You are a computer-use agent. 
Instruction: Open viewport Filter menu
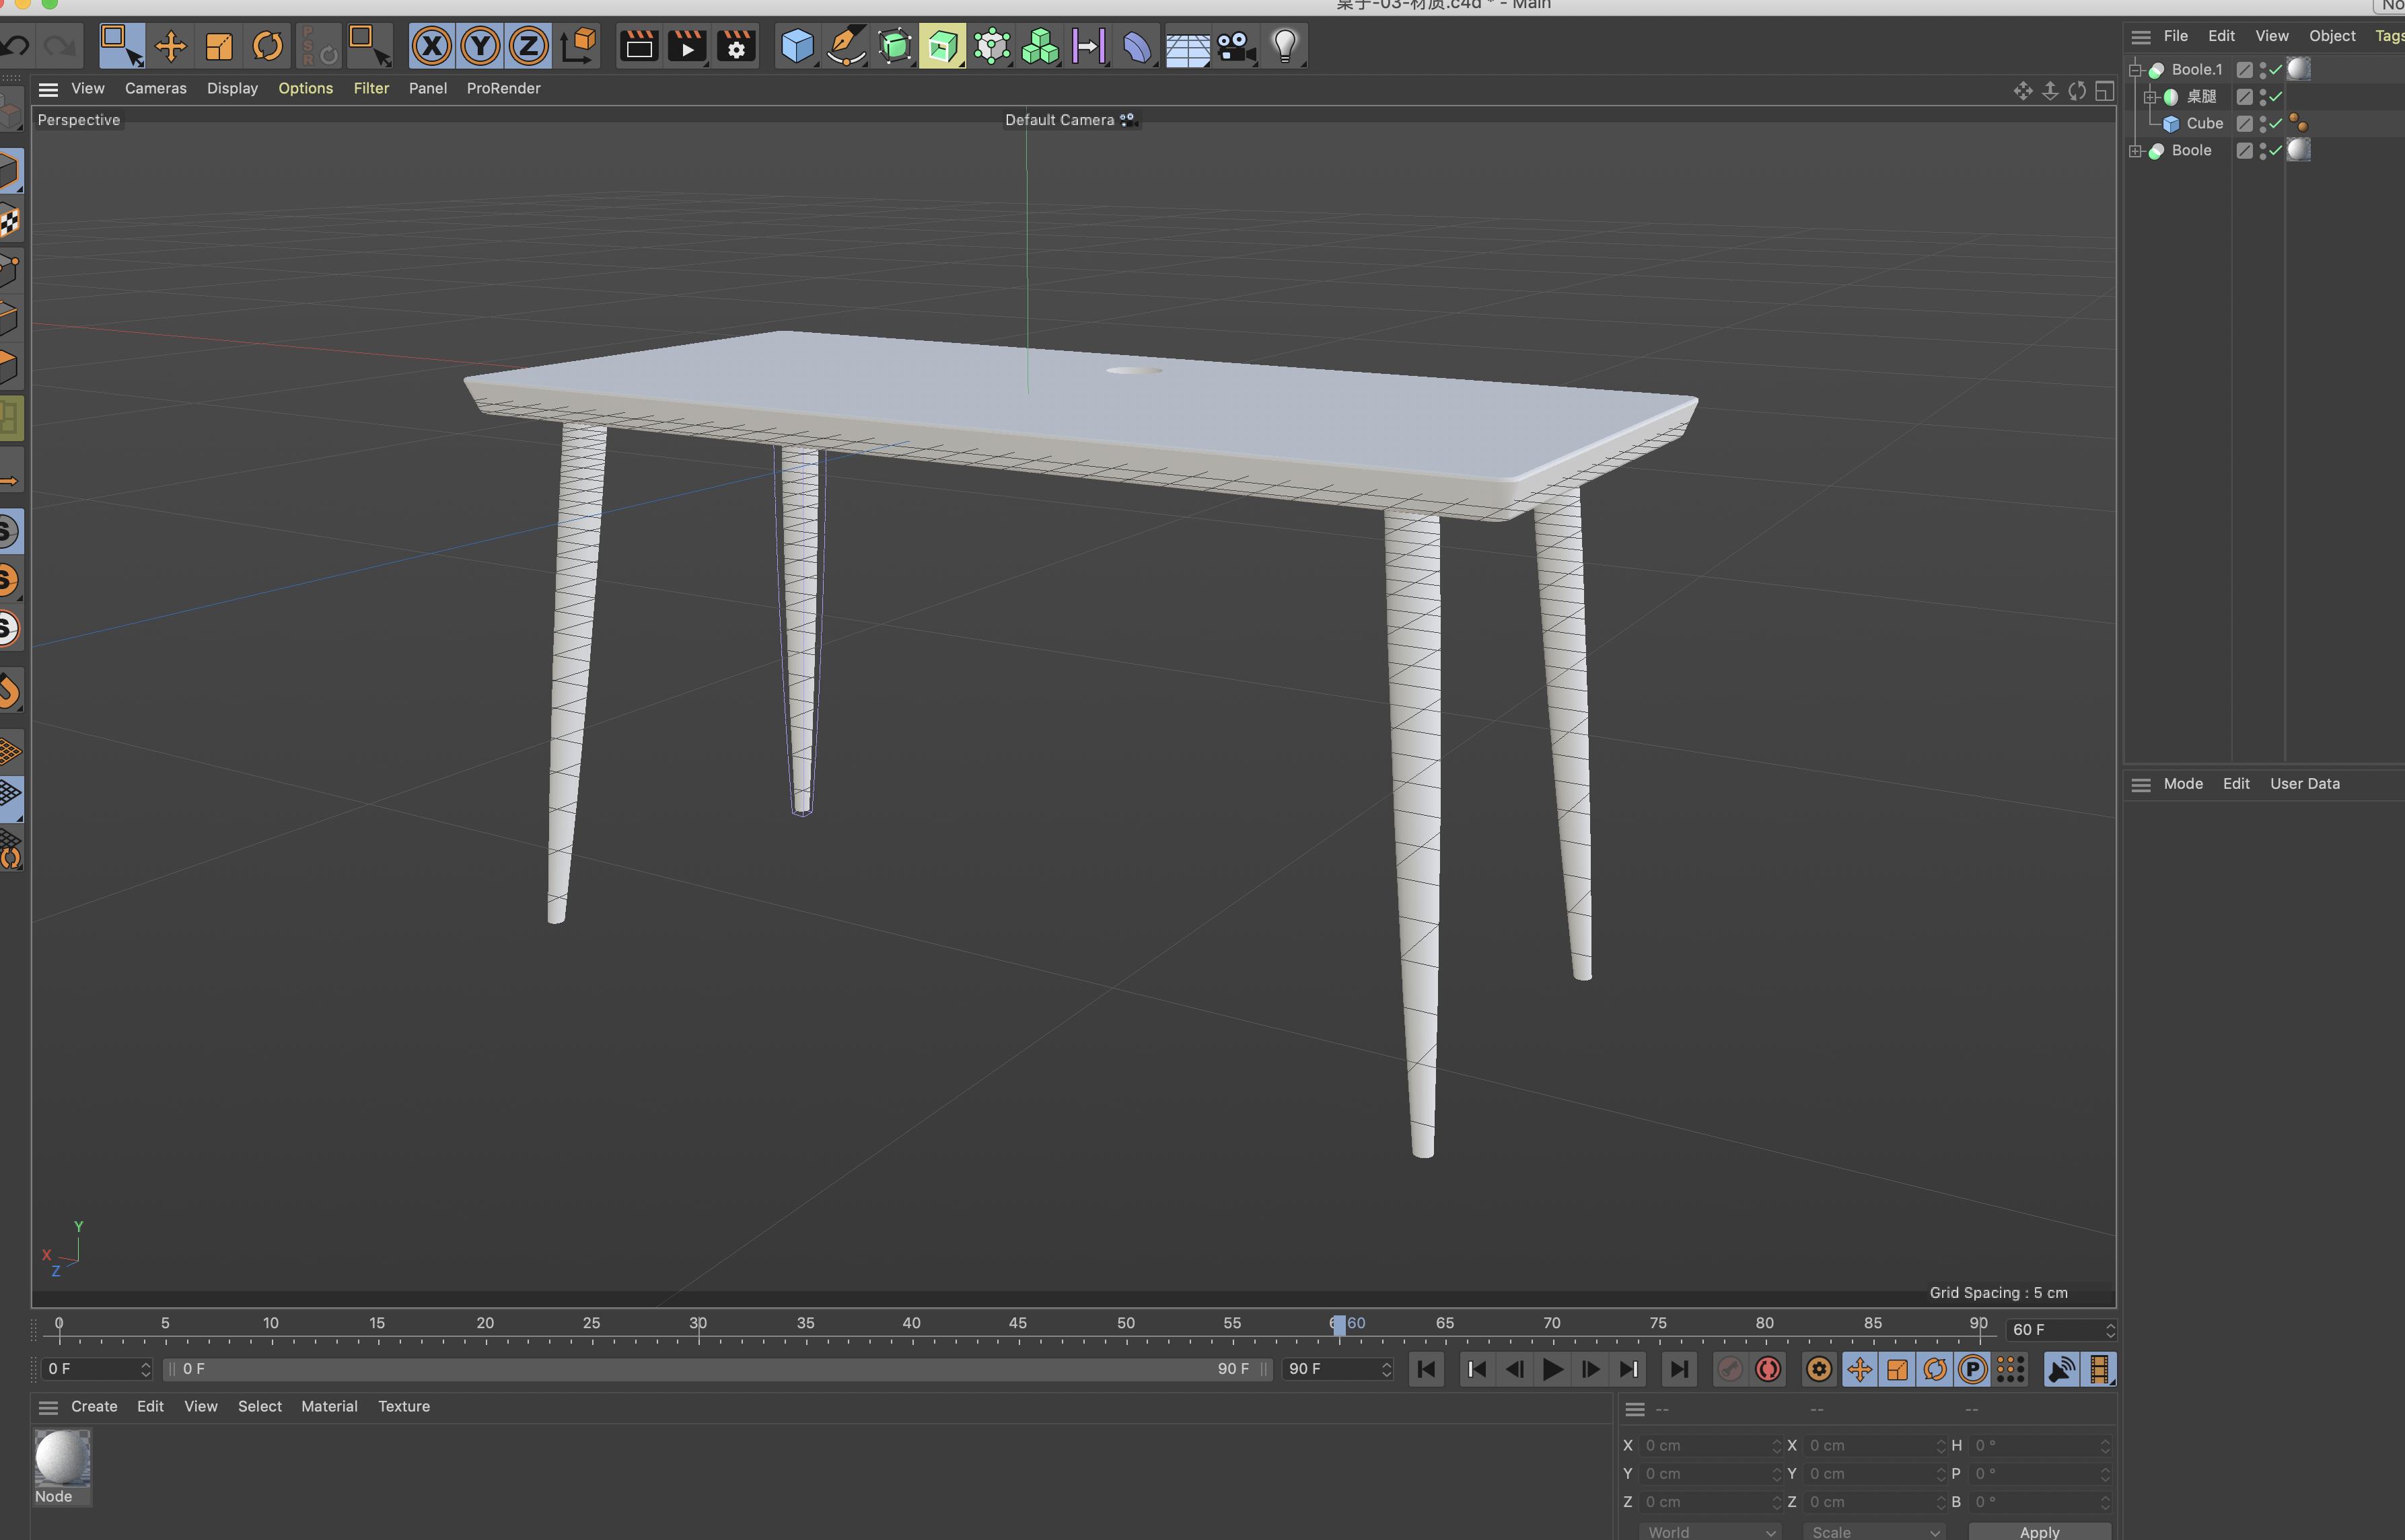[x=371, y=88]
